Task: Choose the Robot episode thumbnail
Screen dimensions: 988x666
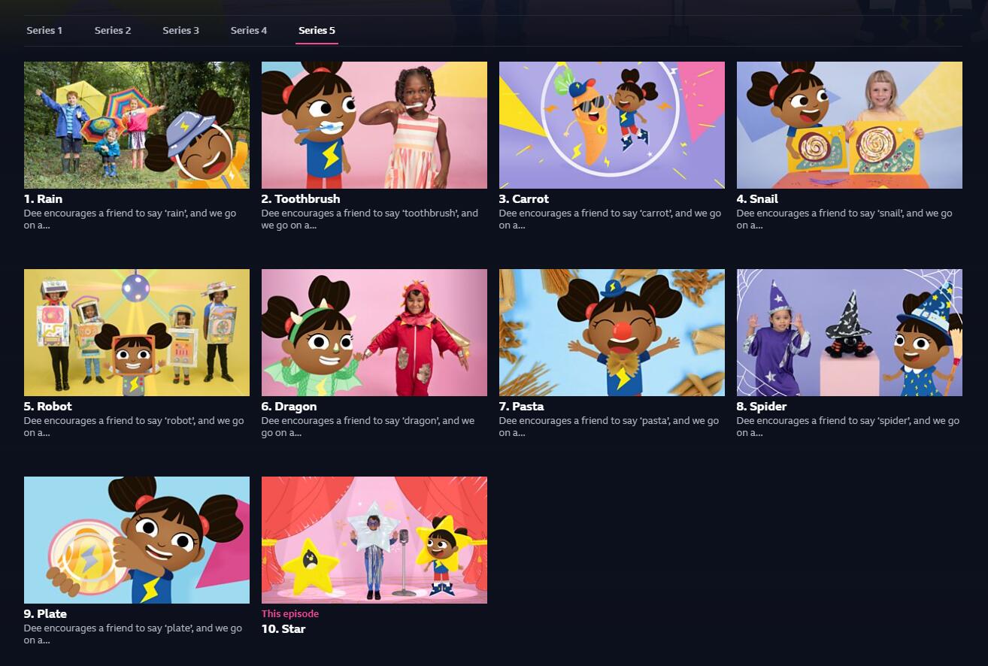Action: tap(137, 332)
